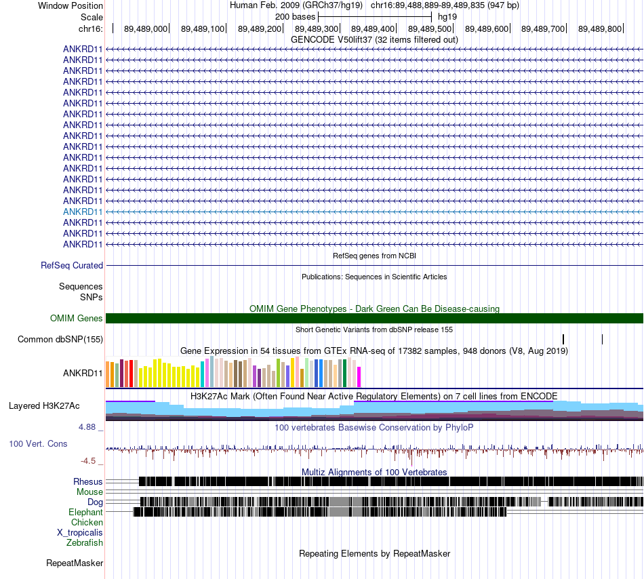Image resolution: width=644 pixels, height=579 pixels.
Task: Click the chr16:89,488,889-89,489,835 position text
Action: point(445,5)
